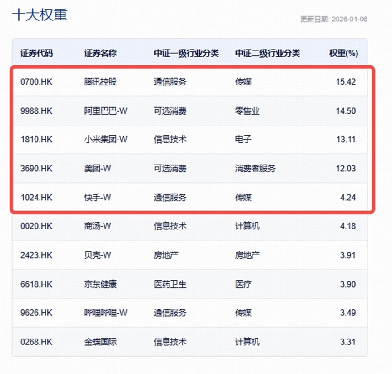Click stock code 2423.HK
Image resolution: width=392 pixels, height=374 pixels.
[37, 255]
